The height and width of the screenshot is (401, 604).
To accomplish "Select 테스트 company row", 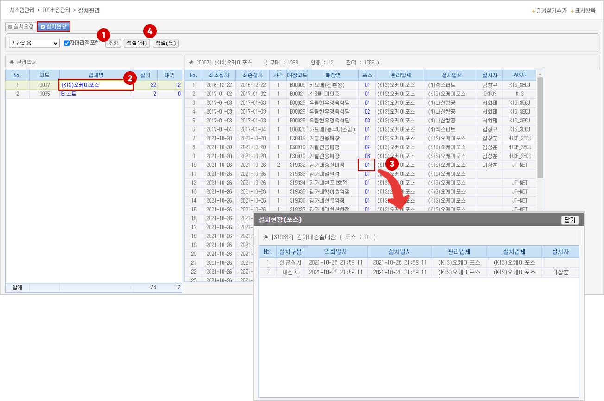I will [69, 94].
